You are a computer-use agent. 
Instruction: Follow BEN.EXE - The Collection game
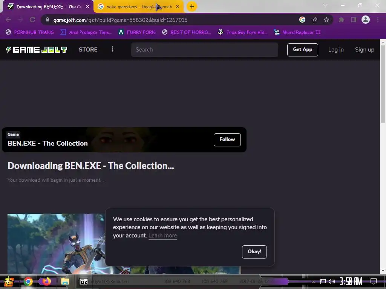tap(227, 140)
